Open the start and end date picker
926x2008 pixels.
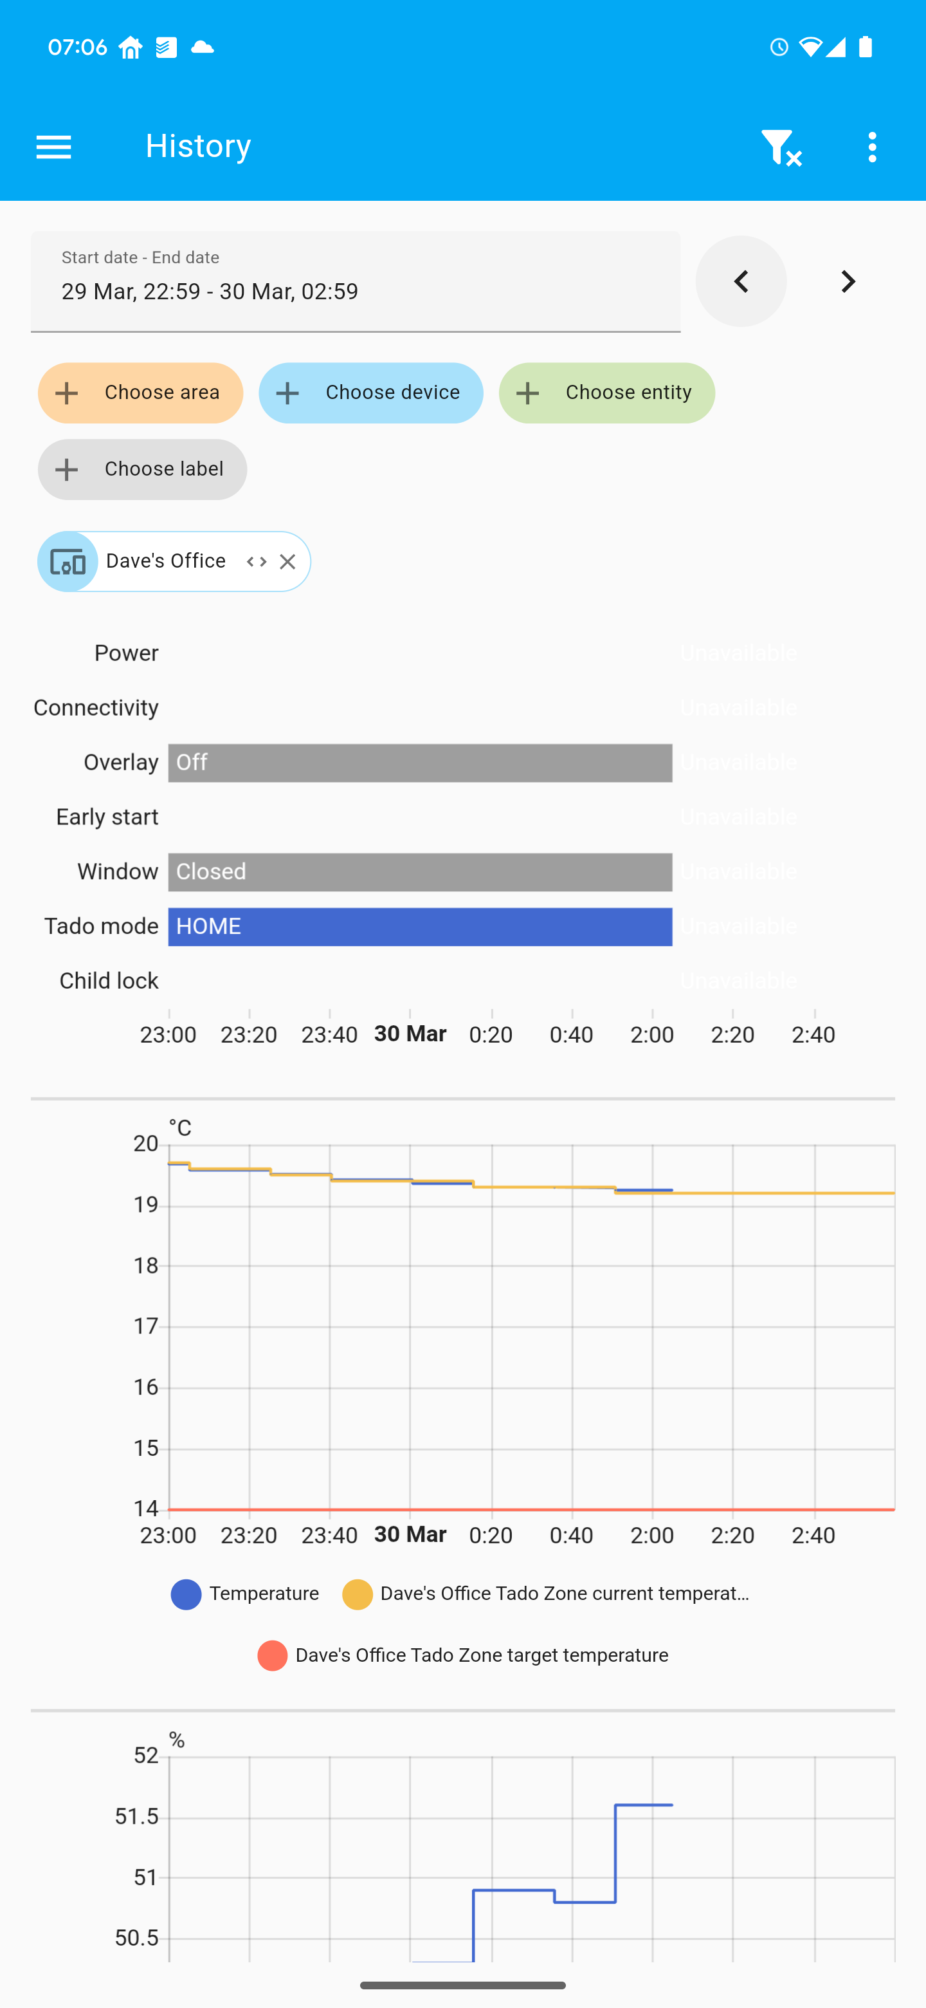355,281
